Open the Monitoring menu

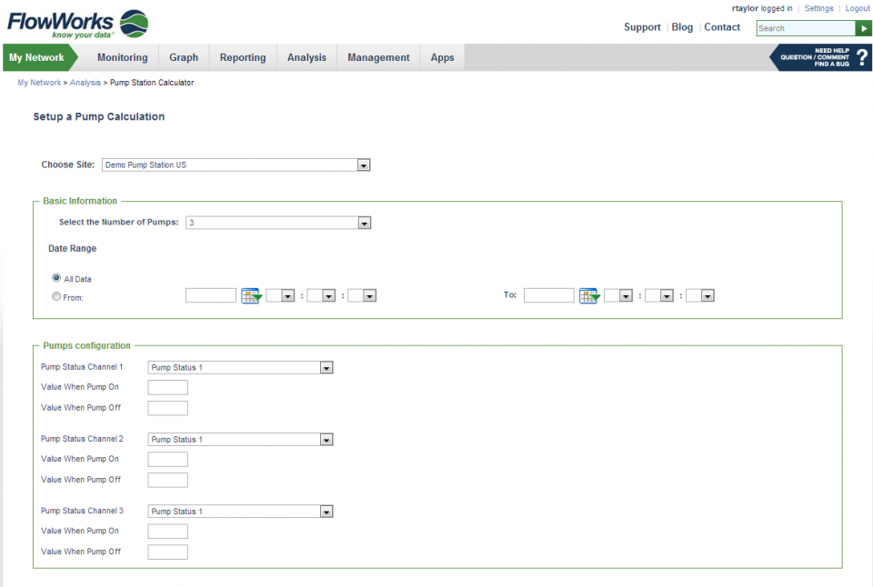tap(123, 57)
